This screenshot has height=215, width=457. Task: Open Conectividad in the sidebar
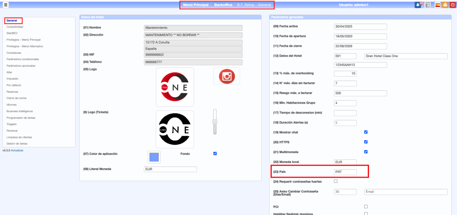click(x=15, y=27)
